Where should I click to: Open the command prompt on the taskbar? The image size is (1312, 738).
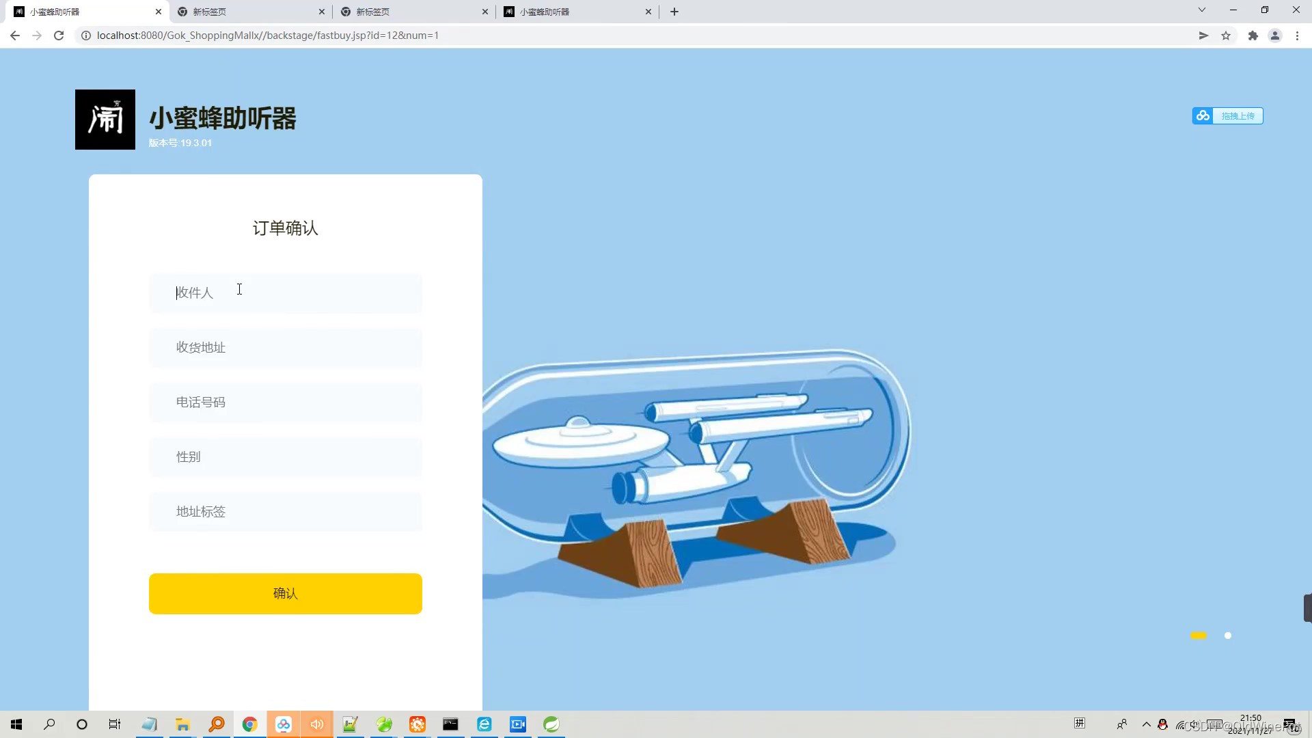[x=451, y=724]
